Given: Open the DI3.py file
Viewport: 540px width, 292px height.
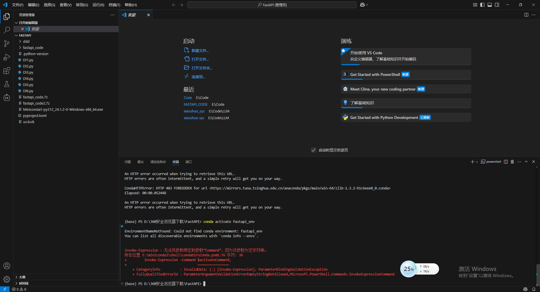Looking at the screenshot, I should coord(66,72).
